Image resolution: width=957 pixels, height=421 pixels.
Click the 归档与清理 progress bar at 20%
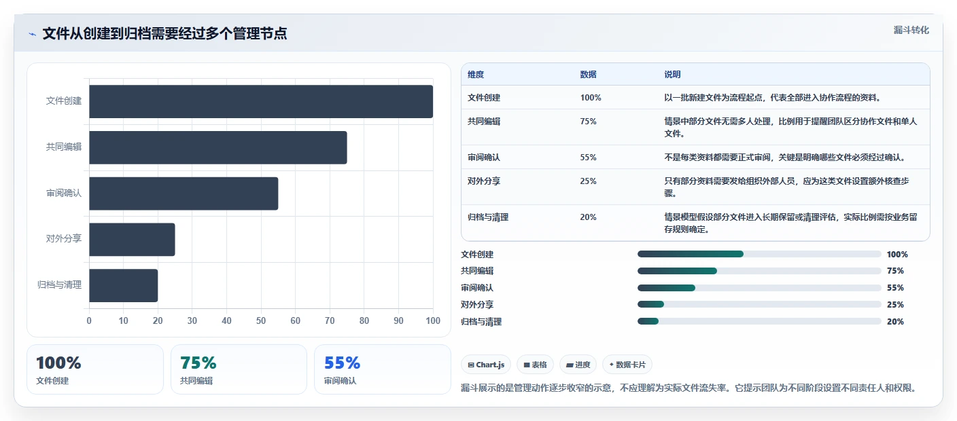click(759, 321)
